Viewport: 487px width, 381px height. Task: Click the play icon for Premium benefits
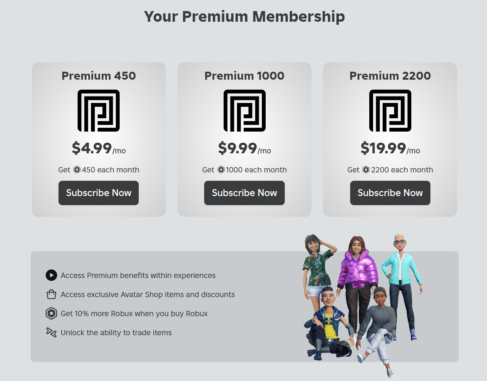tap(51, 275)
